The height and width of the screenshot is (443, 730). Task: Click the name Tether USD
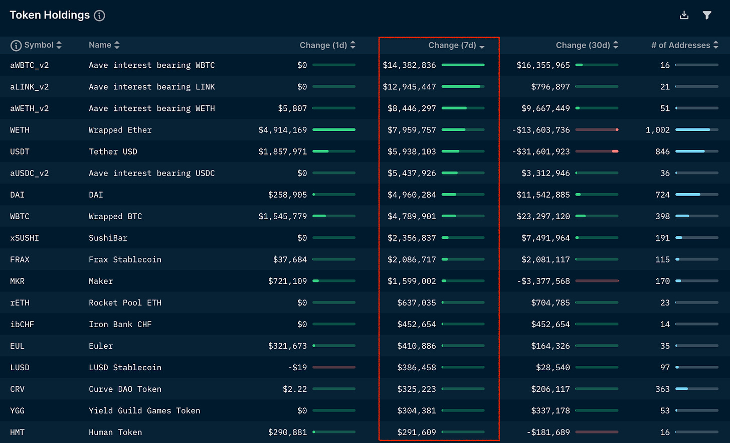(113, 152)
